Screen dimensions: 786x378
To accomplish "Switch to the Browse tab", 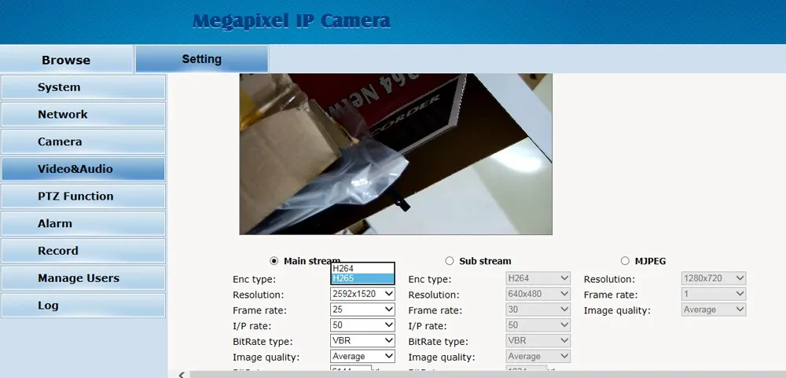I will click(66, 60).
